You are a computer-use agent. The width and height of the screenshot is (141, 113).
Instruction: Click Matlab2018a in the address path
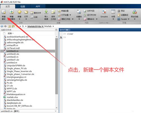pos(34,26)
